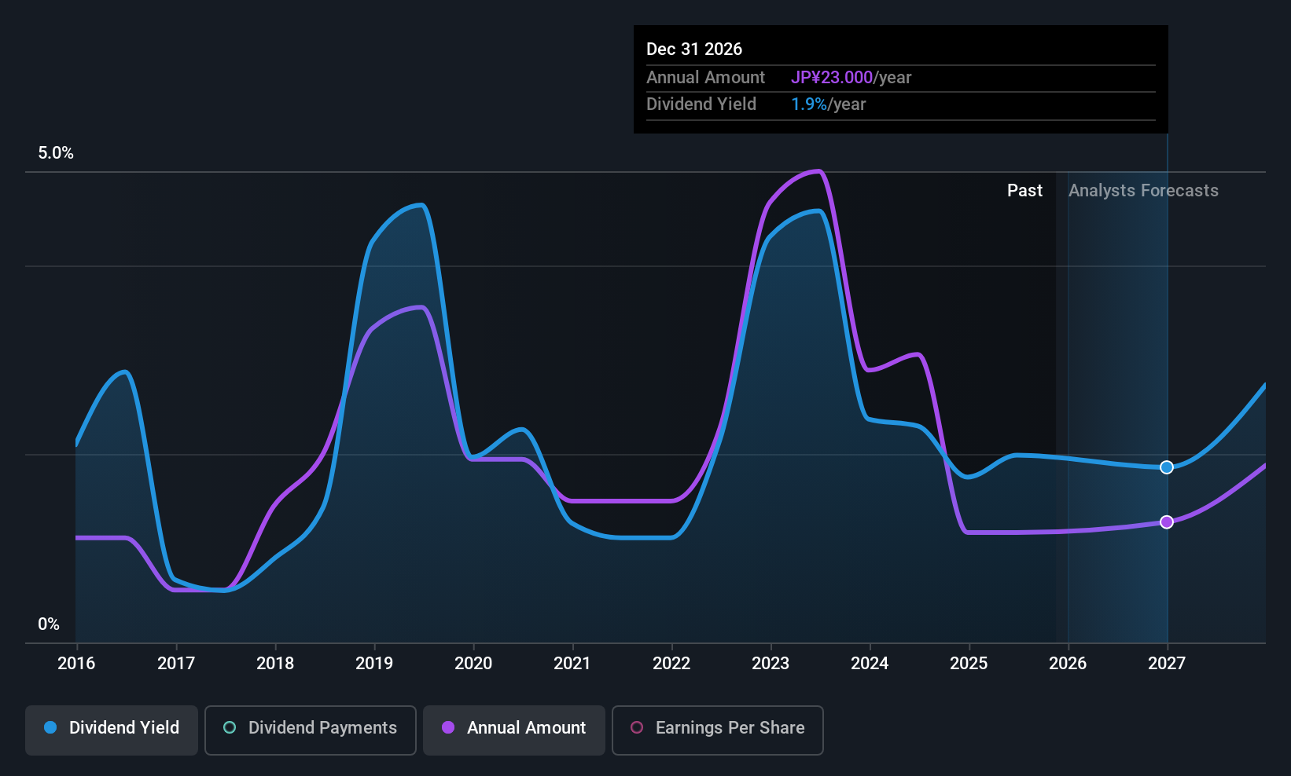
Task: Click the 2023 x-axis label
Action: (771, 664)
